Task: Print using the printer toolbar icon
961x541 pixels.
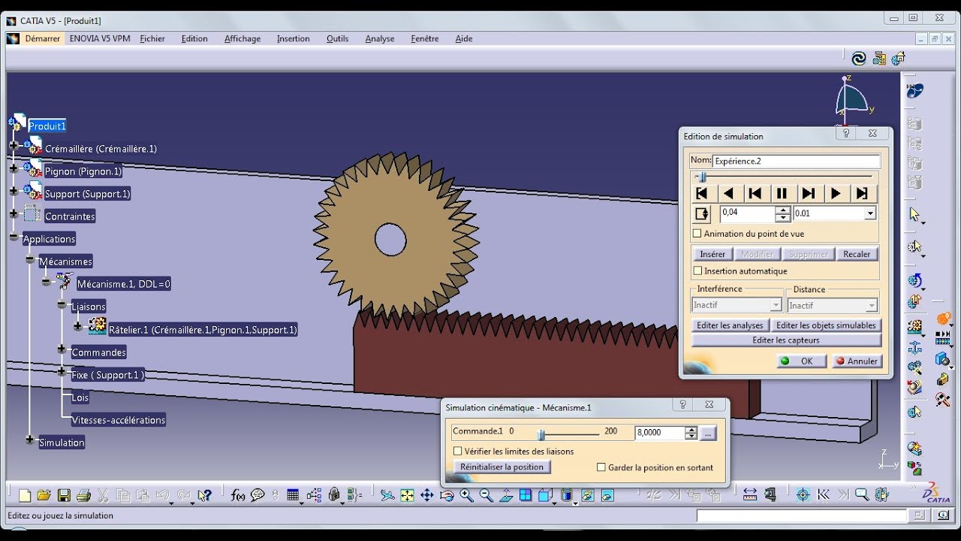Action: 83,495
